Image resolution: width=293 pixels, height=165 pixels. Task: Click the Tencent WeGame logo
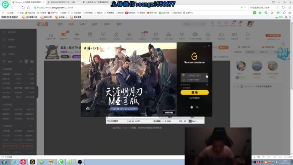click(194, 58)
